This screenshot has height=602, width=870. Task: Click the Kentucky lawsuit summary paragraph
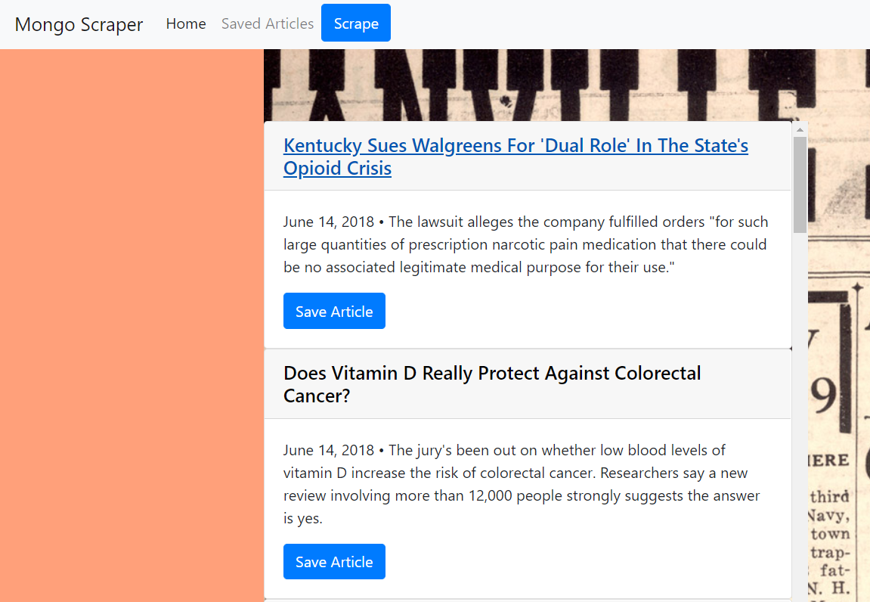[525, 244]
